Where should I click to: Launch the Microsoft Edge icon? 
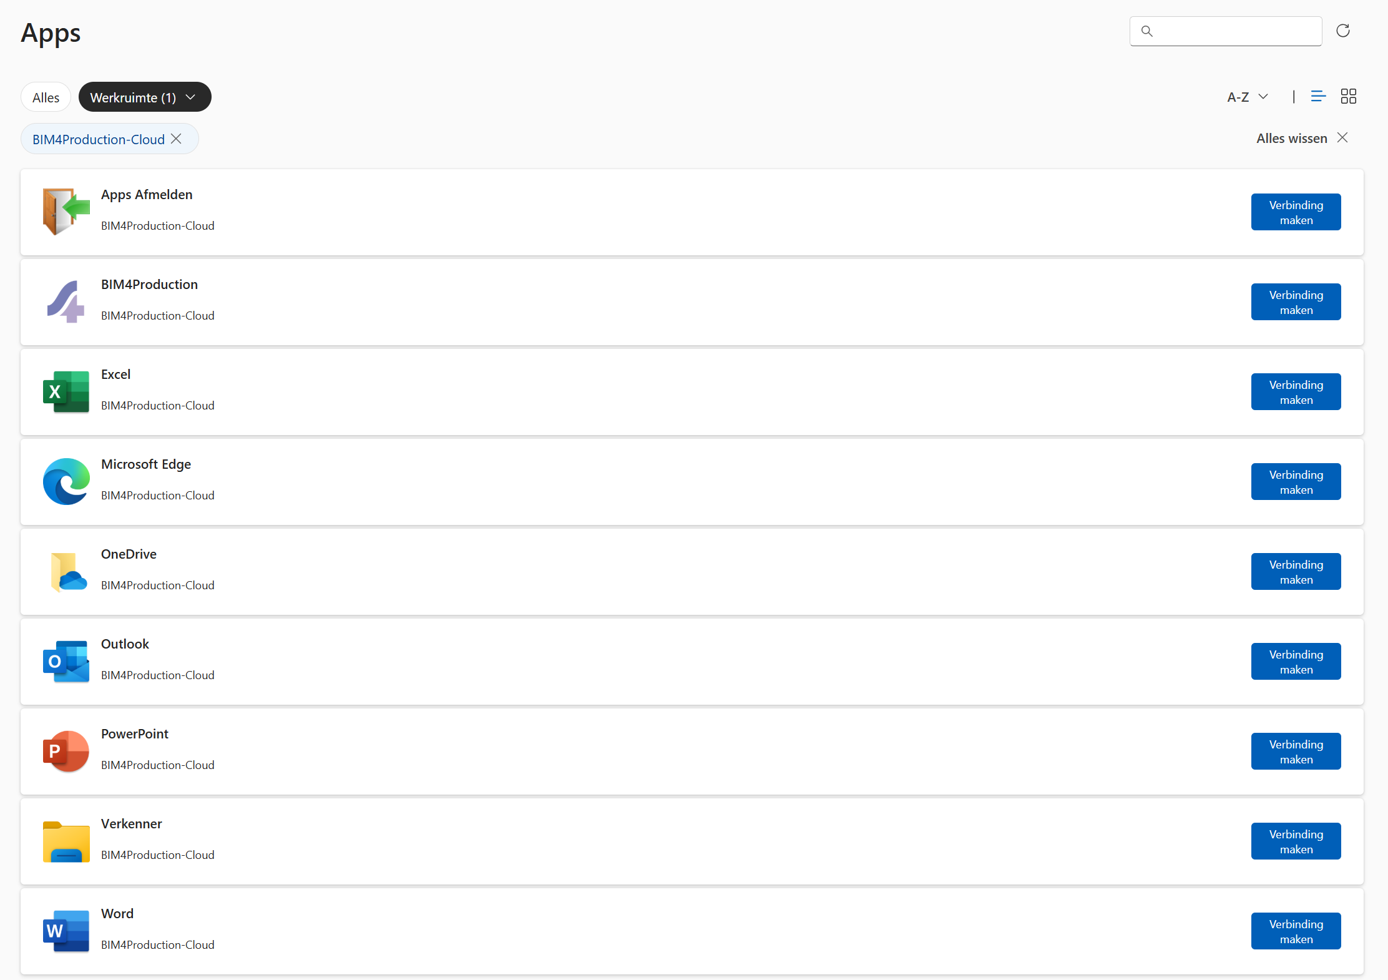click(x=66, y=481)
